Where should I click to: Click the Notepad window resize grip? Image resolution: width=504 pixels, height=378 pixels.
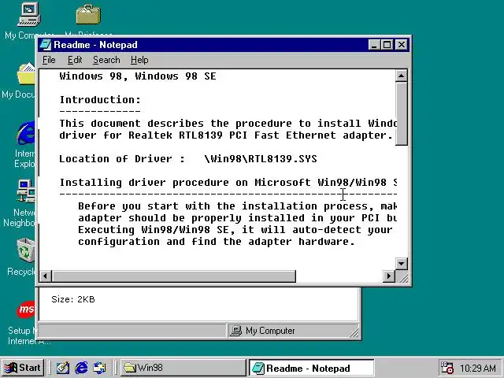click(402, 276)
